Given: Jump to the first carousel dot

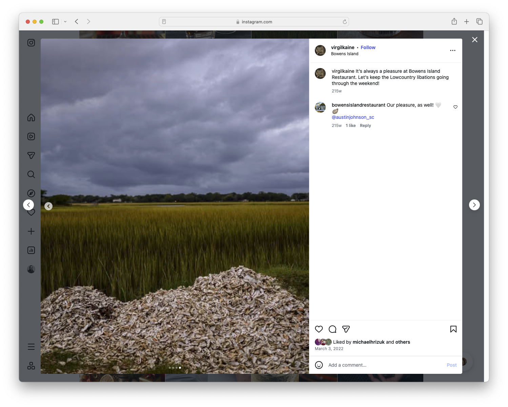Looking at the screenshot, I should click(x=170, y=367).
